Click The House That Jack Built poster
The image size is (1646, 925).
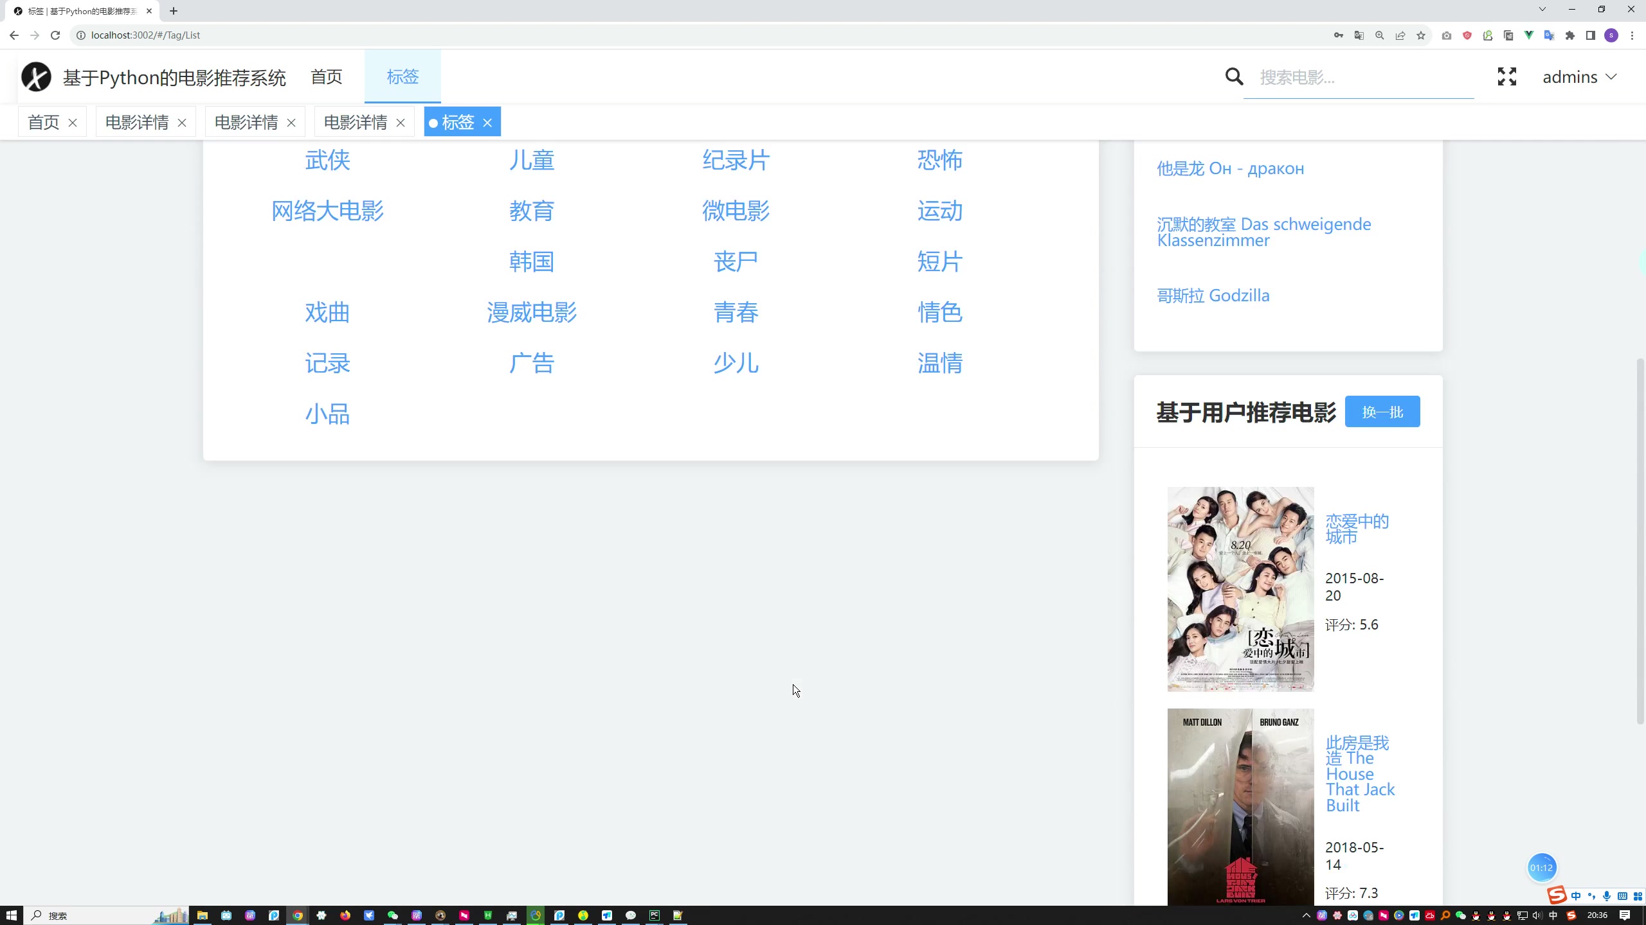point(1240,807)
